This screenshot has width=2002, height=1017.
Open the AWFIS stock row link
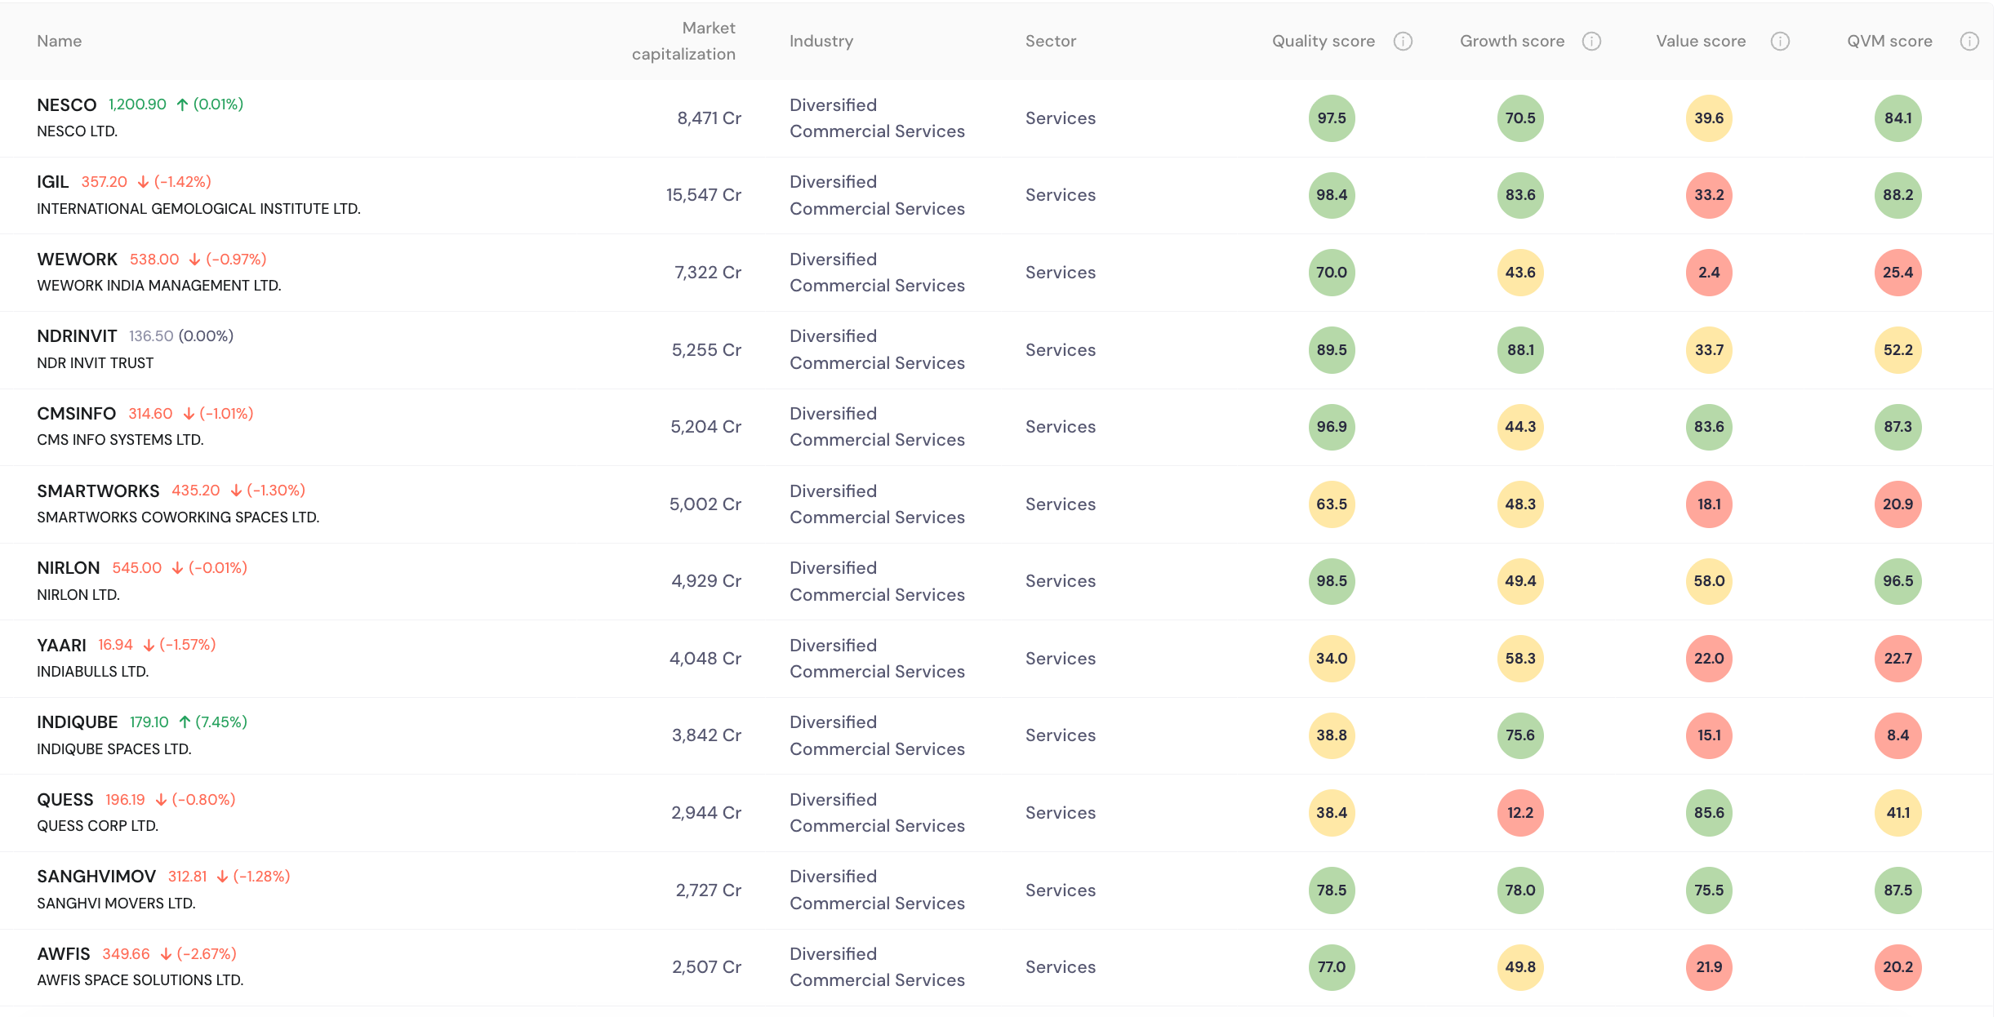coord(63,954)
